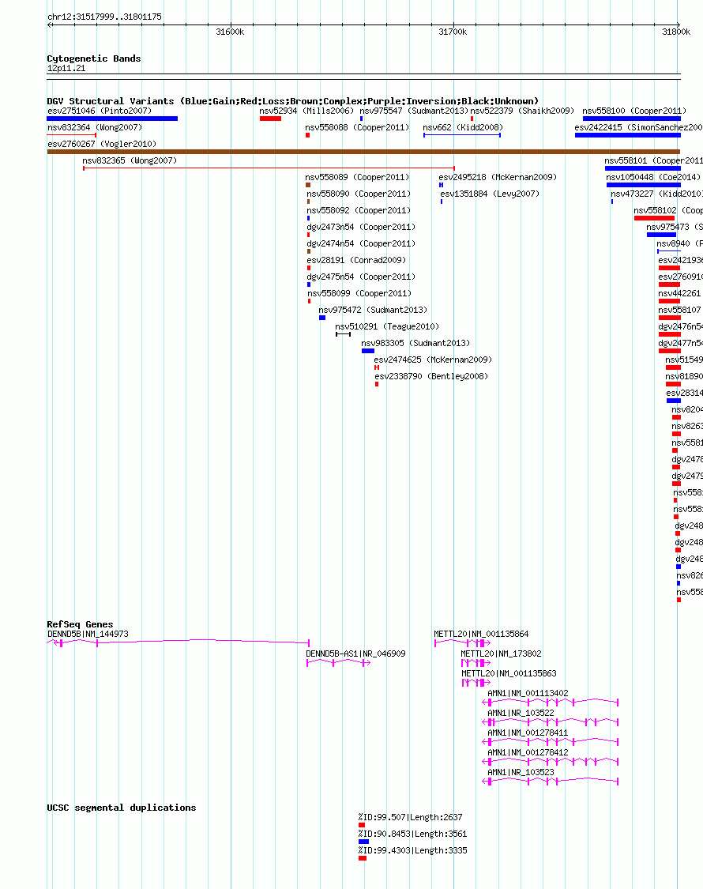The width and height of the screenshot is (703, 889).
Task: Open METTL20|NM_001135863 transcript
Action: tap(476, 683)
